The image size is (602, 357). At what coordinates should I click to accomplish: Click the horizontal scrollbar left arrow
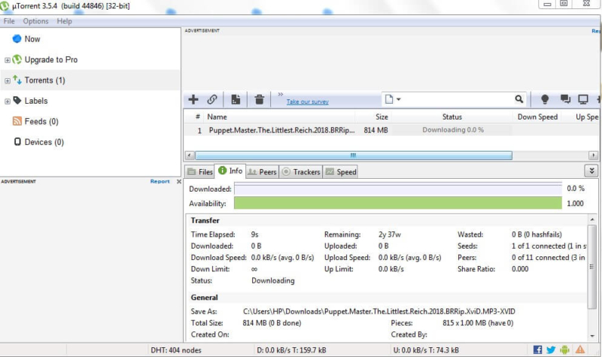pos(190,156)
